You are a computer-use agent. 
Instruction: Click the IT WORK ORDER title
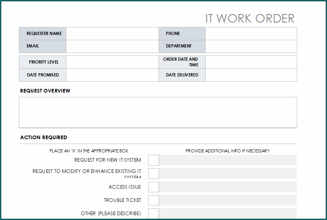click(250, 19)
